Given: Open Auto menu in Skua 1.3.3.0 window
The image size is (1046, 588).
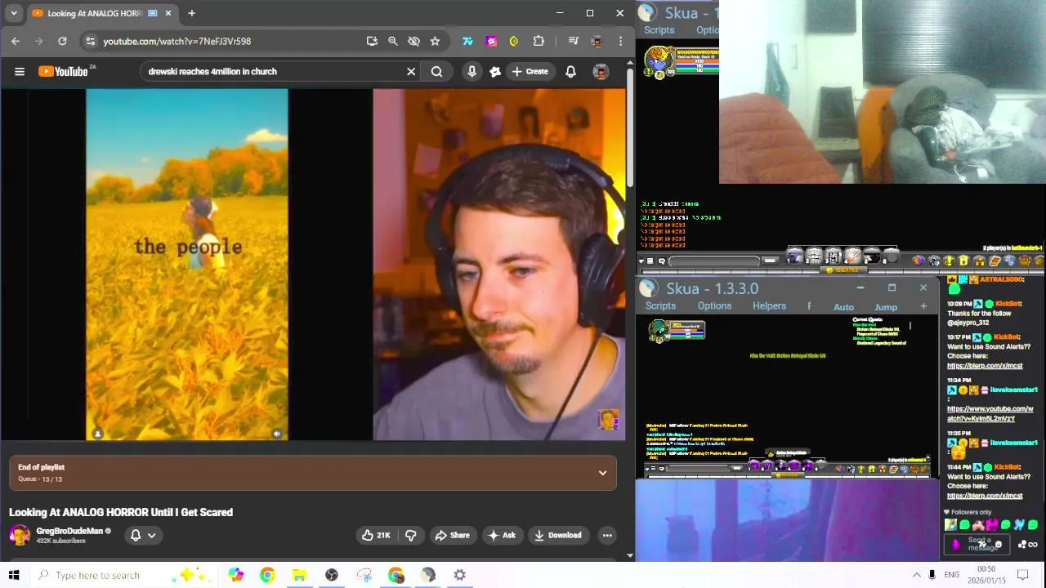Looking at the screenshot, I should coord(843,306).
